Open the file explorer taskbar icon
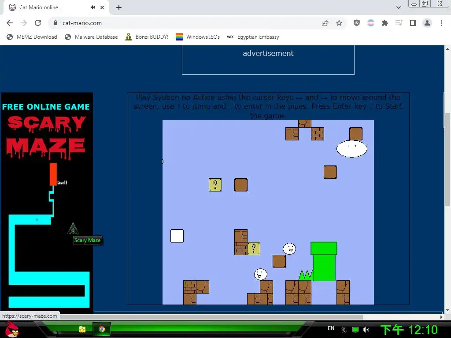Screen dimensions: 451x338 click(x=82, y=329)
